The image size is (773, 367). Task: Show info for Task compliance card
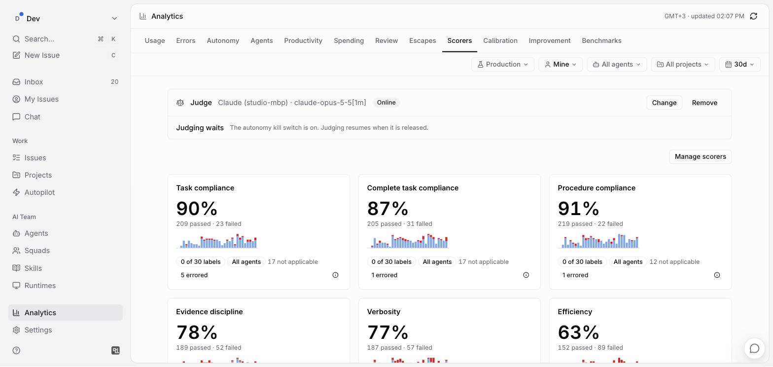click(x=335, y=275)
